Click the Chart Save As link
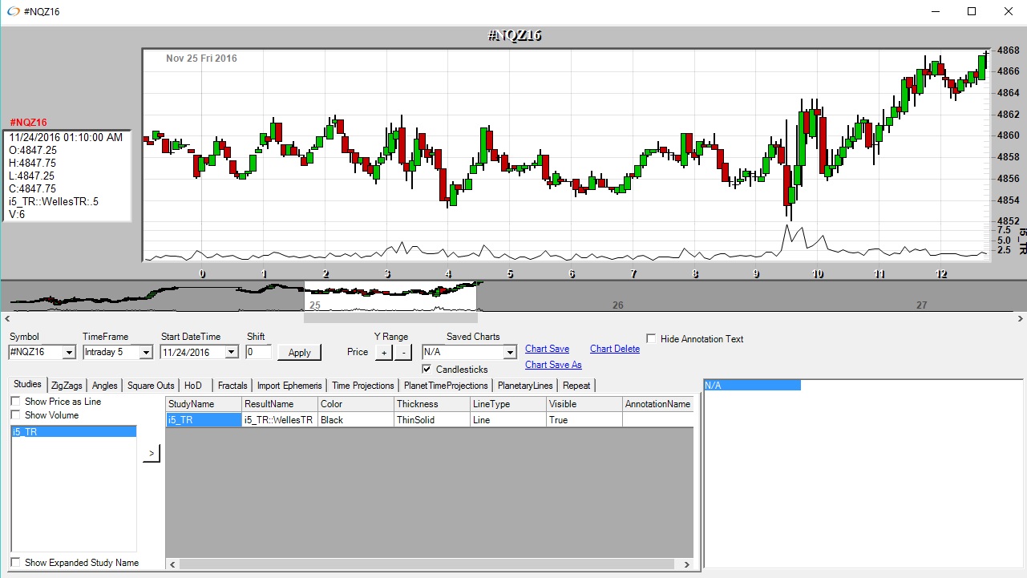 553,365
